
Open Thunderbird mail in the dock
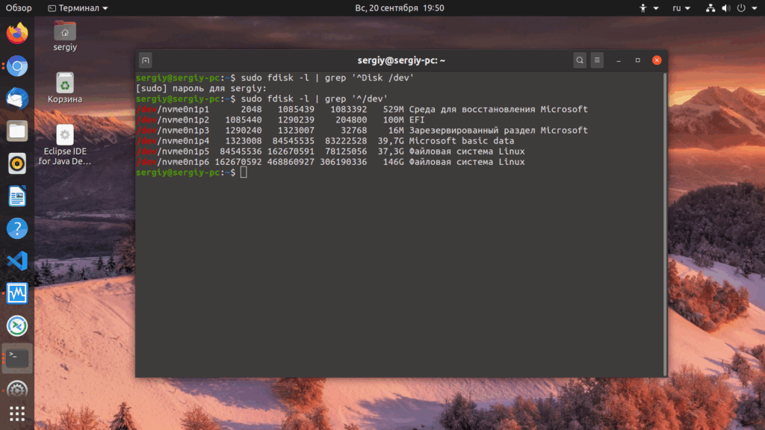17,99
